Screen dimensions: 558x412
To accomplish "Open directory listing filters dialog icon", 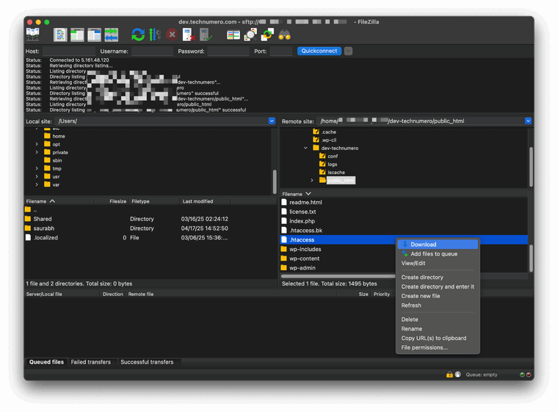I will point(233,35).
